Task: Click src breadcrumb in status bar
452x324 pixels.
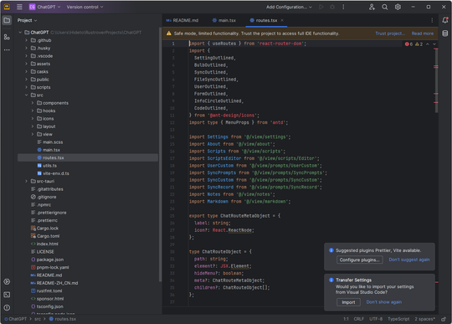Action: point(38,319)
